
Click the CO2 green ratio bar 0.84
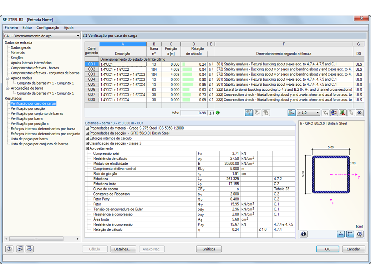[x=187, y=69]
